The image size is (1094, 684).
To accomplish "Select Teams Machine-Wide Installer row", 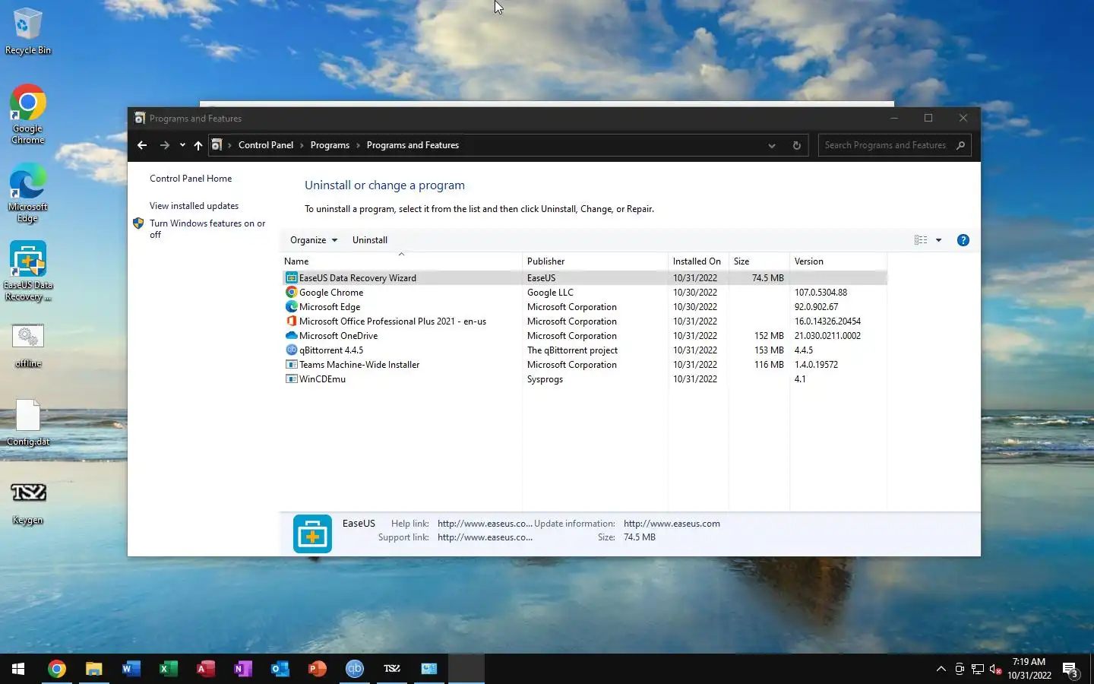I will pyautogui.click(x=583, y=365).
